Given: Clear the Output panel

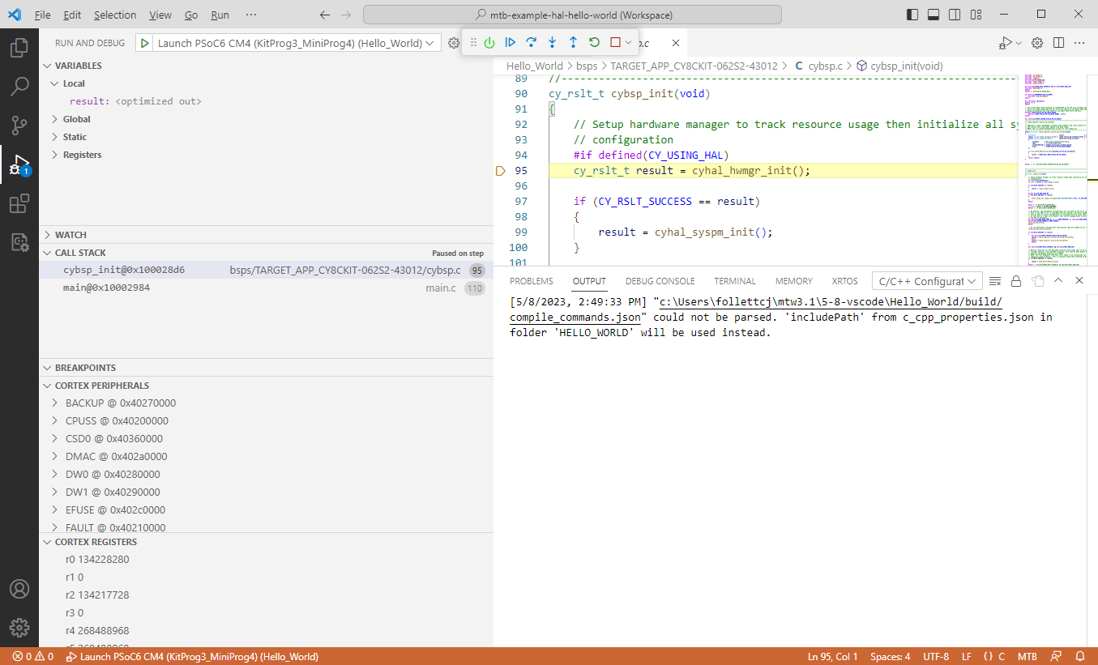Looking at the screenshot, I should pyautogui.click(x=995, y=281).
